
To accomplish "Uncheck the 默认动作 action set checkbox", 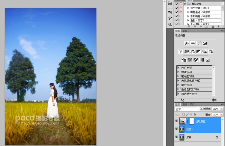I will click(x=177, y=4).
